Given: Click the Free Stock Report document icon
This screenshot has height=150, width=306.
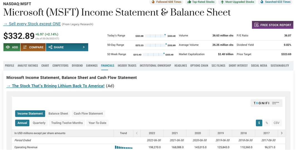Looking at the screenshot, I should (256, 25).
